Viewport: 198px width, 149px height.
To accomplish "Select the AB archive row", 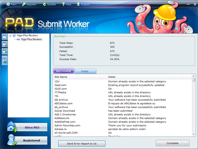I will [122, 100].
